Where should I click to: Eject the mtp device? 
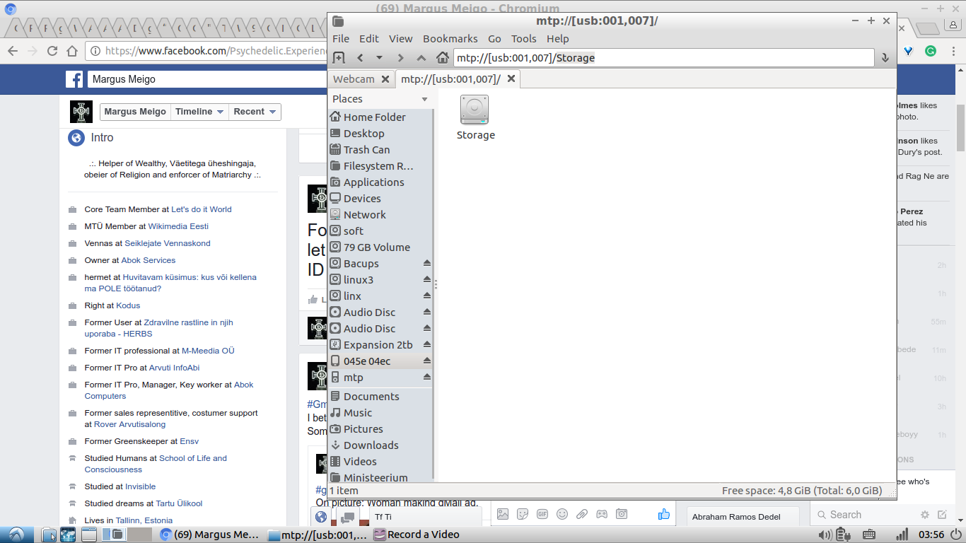pyautogui.click(x=426, y=377)
